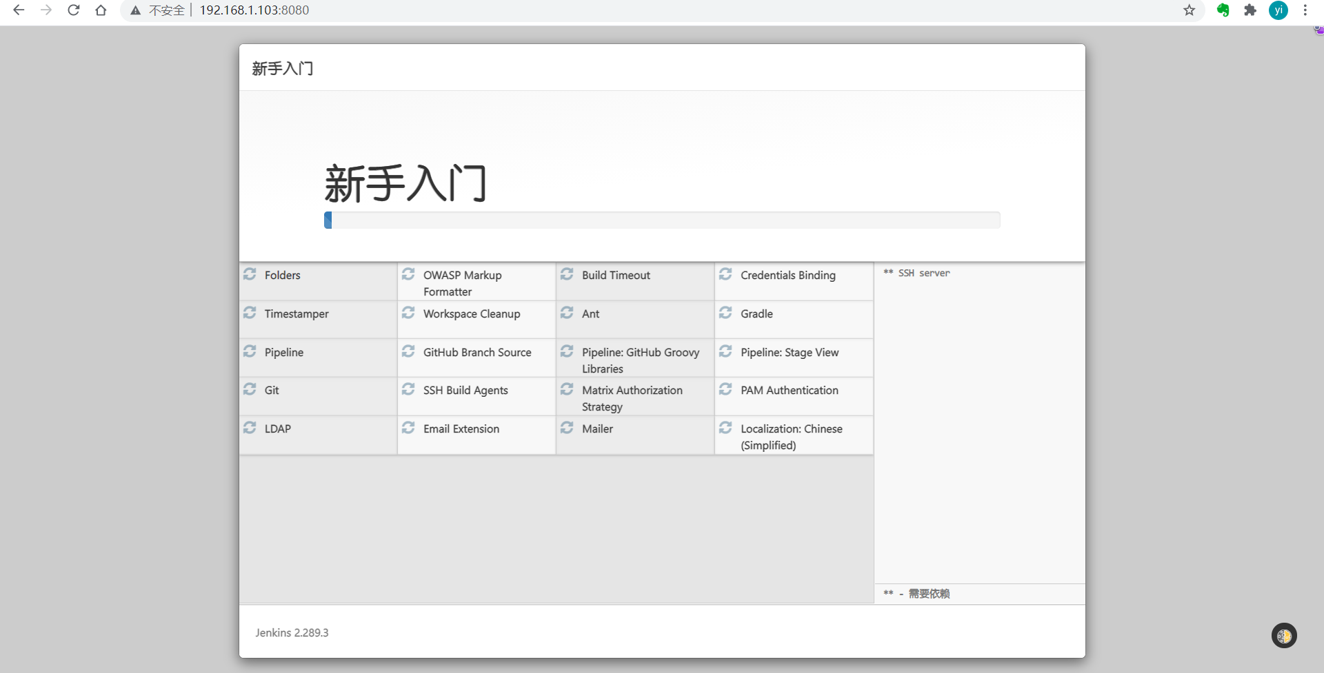Screen dimensions: 1324x673
Task: Click the PAM Authentication sync icon
Action: click(725, 389)
